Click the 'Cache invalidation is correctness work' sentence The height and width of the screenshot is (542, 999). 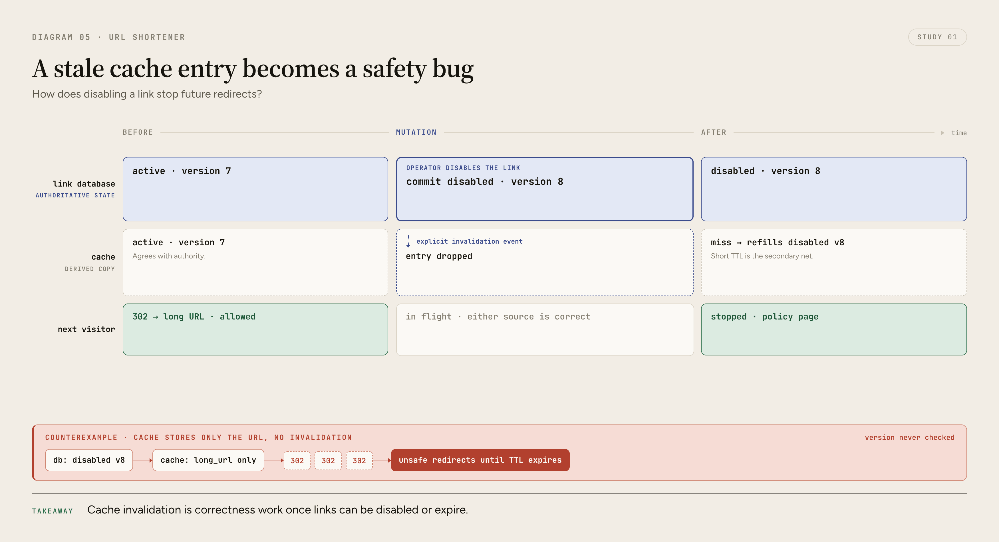(277, 510)
